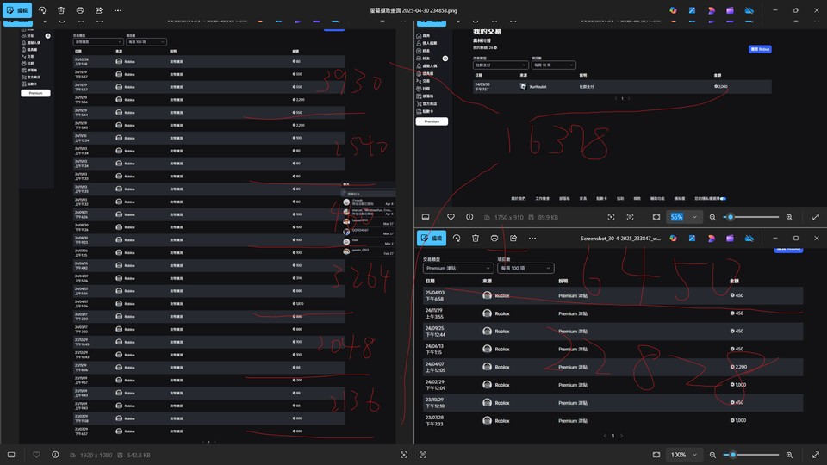This screenshot has height=465, width=827.
Task: Click zoom slider in 100% window
Action: pos(751,455)
